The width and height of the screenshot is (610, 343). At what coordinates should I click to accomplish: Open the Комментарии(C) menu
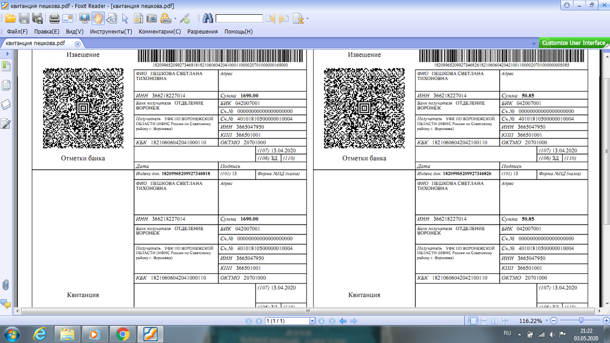tap(160, 32)
